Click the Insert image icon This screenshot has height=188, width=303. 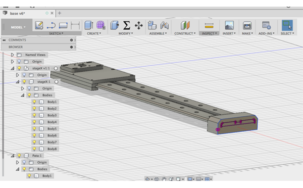tap(229, 25)
